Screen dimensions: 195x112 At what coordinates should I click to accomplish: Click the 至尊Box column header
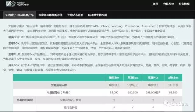[x=133, y=78]
